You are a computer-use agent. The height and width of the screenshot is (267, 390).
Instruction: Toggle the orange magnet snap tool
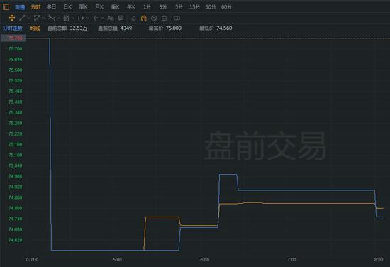[x=144, y=18]
